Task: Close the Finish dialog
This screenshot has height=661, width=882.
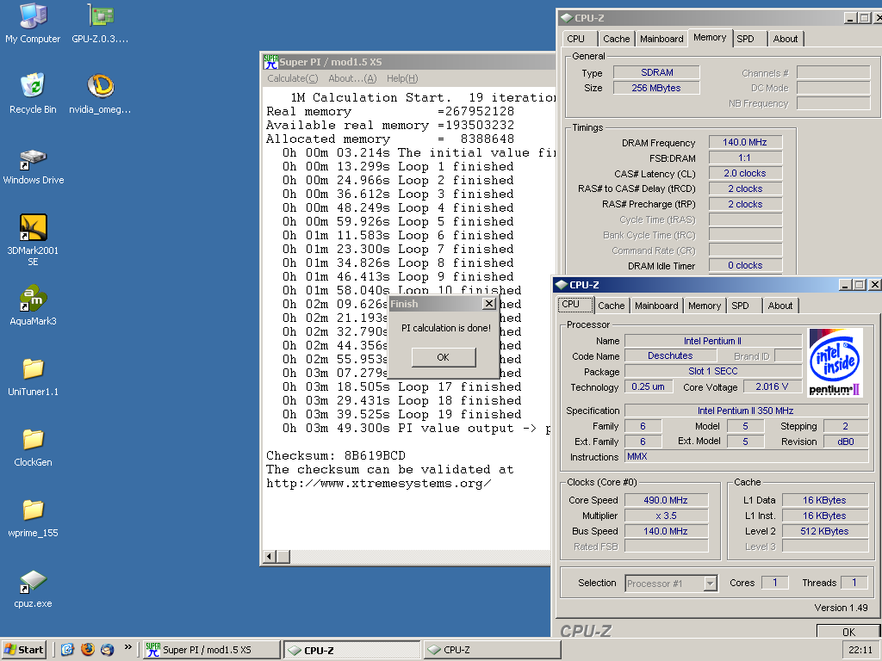Action: point(489,304)
